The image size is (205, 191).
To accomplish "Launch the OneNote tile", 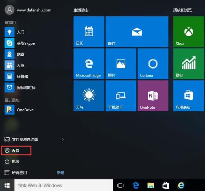I will click(153, 96).
